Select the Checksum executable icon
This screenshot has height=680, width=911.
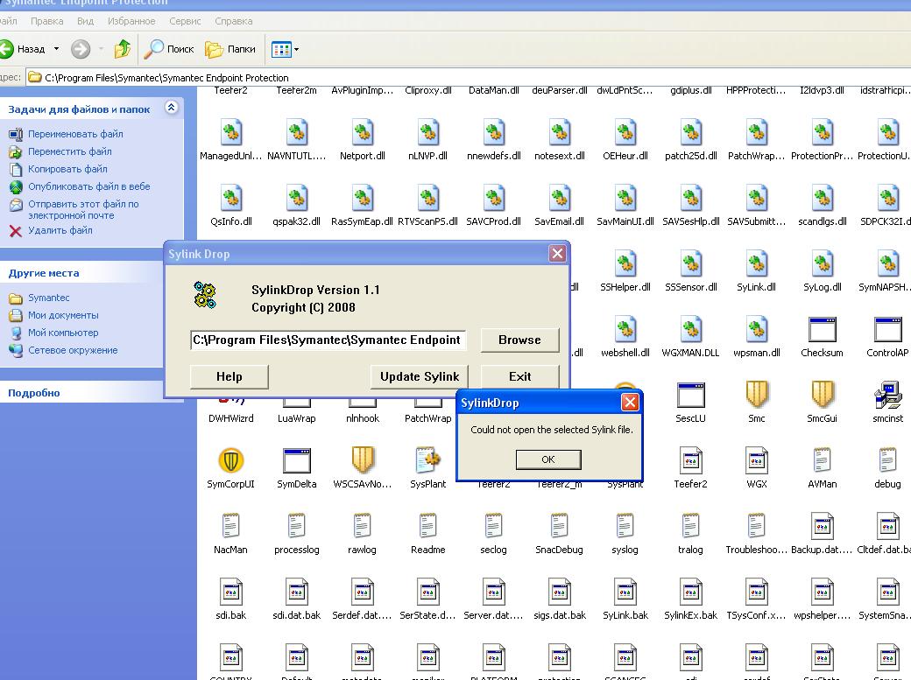[822, 330]
